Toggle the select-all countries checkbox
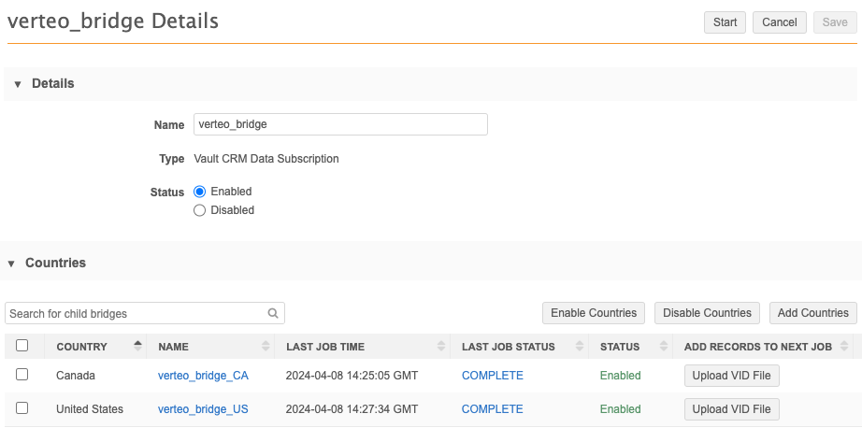Viewport: 862px width, 428px height. coord(22,346)
